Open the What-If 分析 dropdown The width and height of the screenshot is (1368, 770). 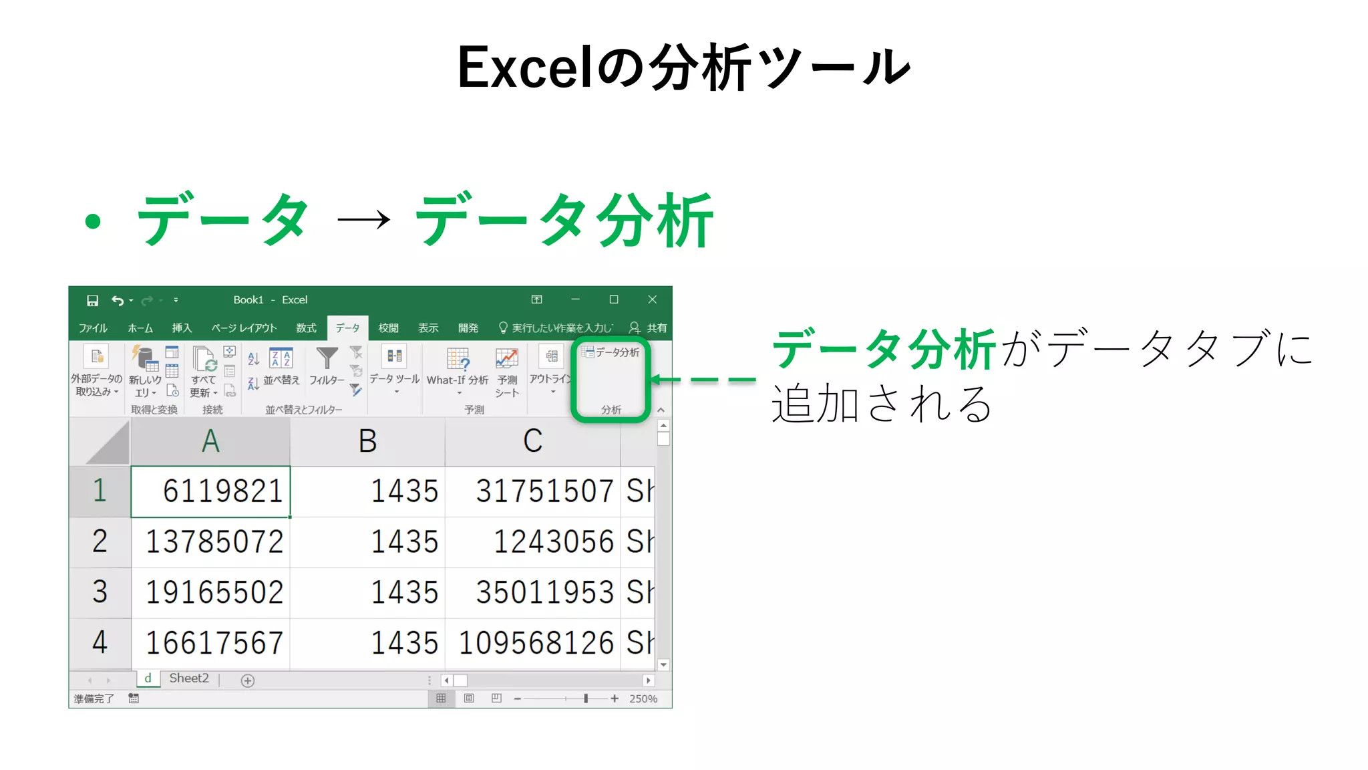pos(458,371)
